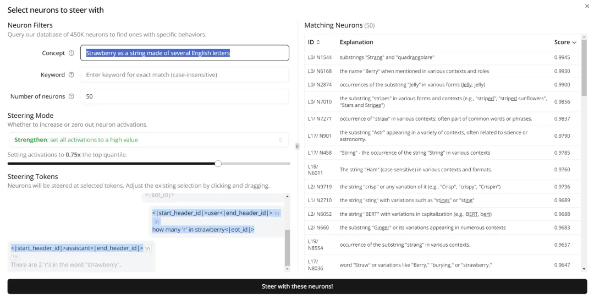Click the Explanation column header
Screen dimensions: 594x298
tap(356, 42)
